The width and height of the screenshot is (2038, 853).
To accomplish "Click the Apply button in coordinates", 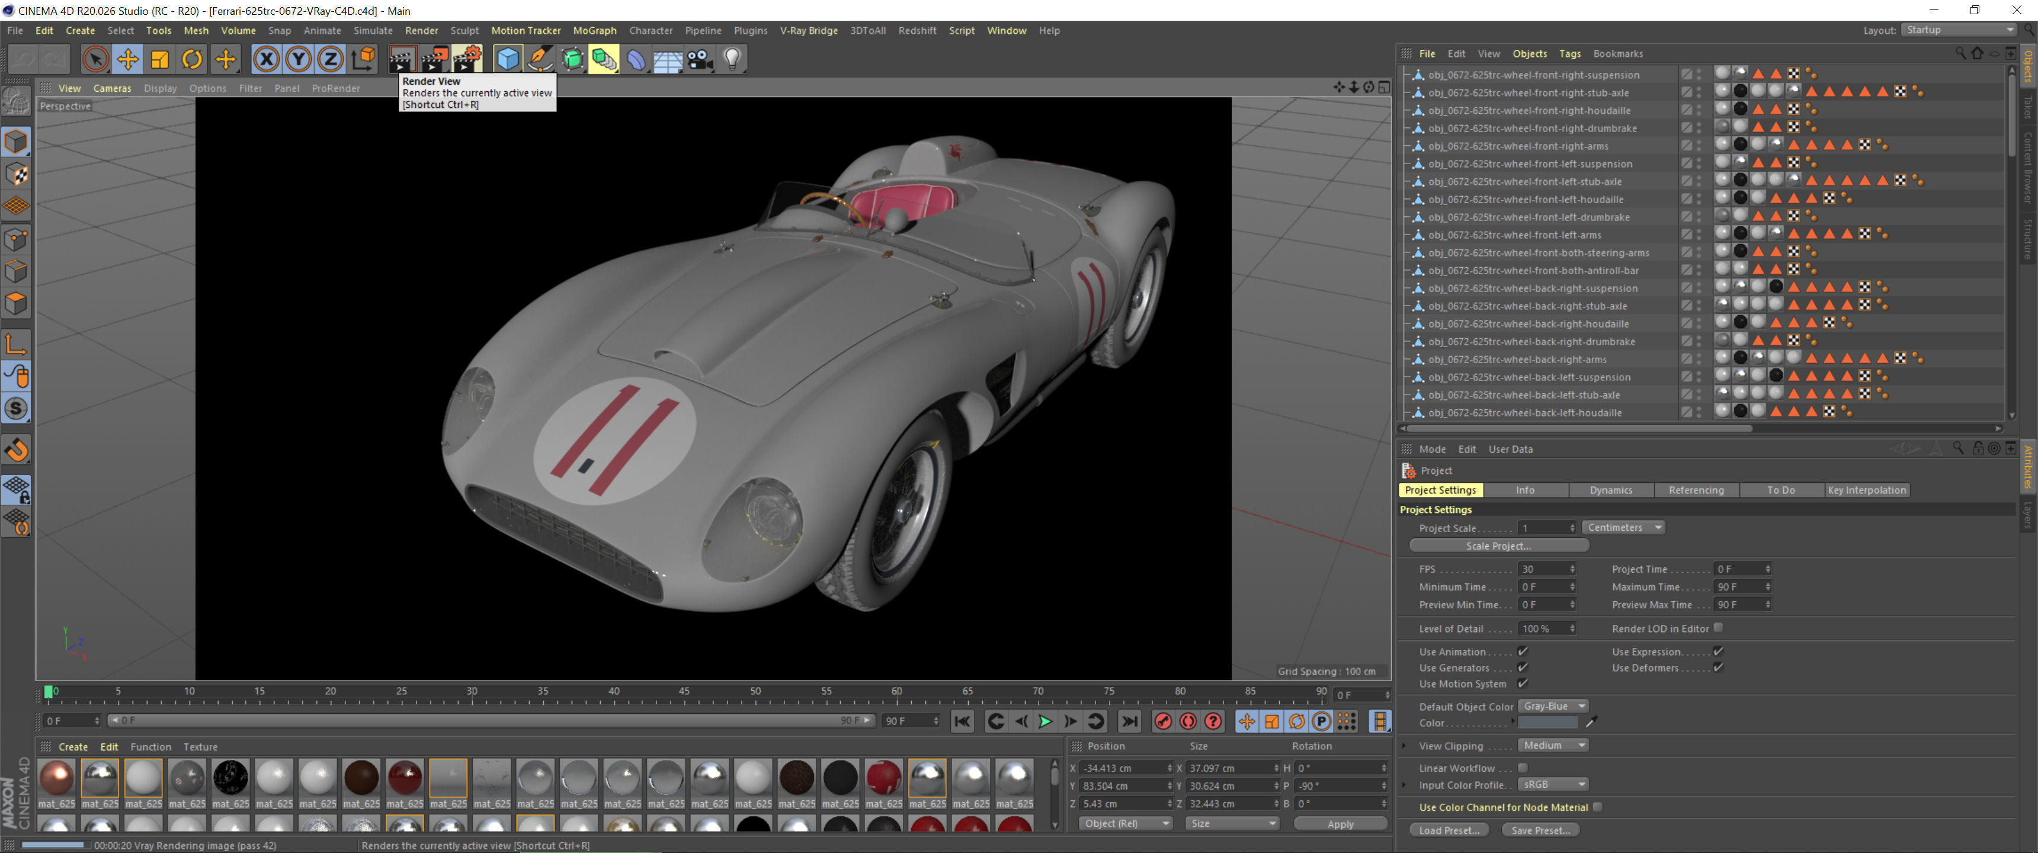I will [x=1340, y=824].
